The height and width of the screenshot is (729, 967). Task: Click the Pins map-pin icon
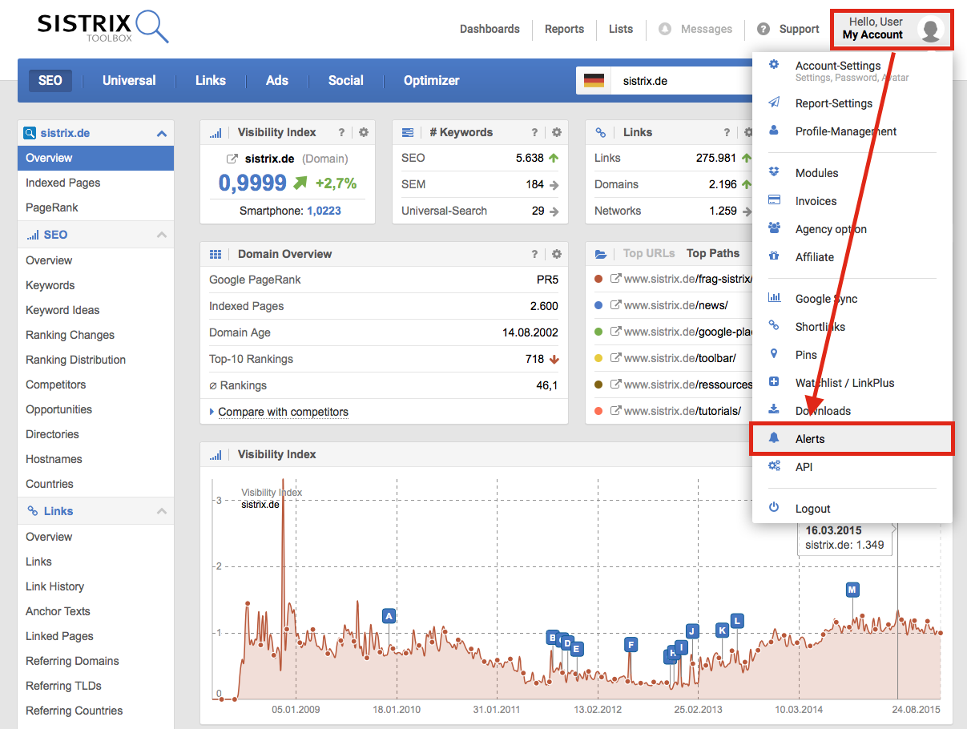(774, 354)
